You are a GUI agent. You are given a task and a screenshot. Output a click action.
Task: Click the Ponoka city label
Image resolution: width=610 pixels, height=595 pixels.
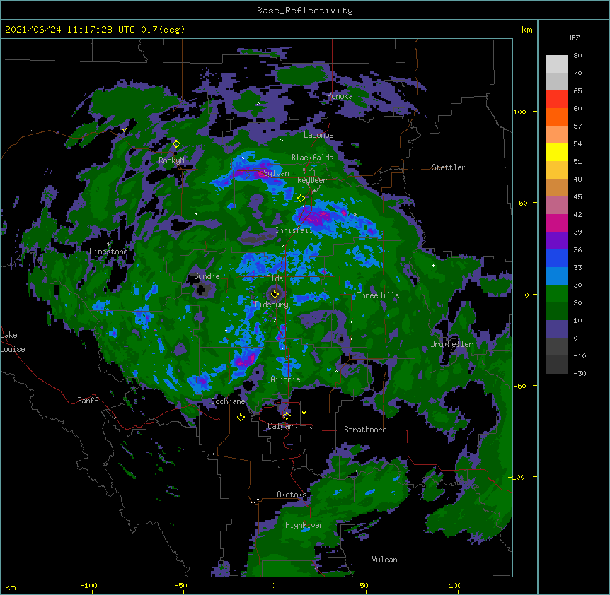click(x=340, y=96)
